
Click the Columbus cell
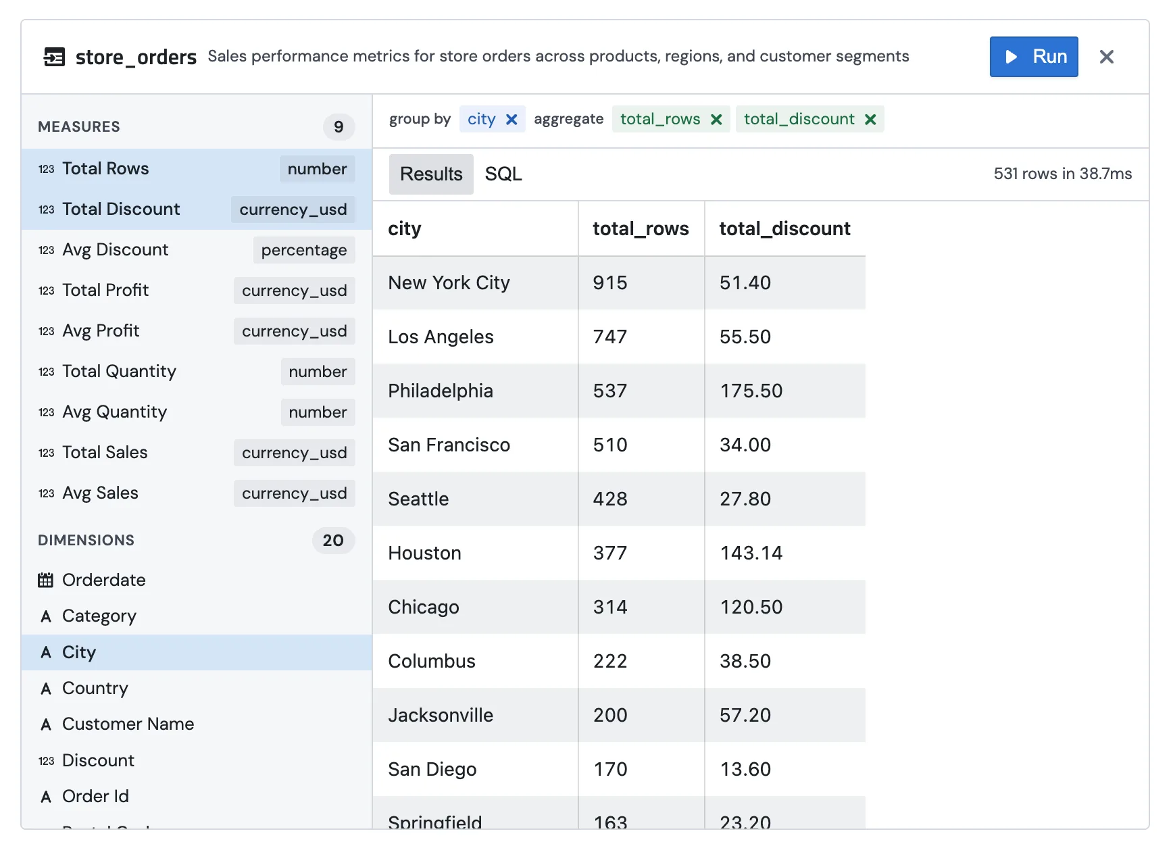pyautogui.click(x=475, y=661)
